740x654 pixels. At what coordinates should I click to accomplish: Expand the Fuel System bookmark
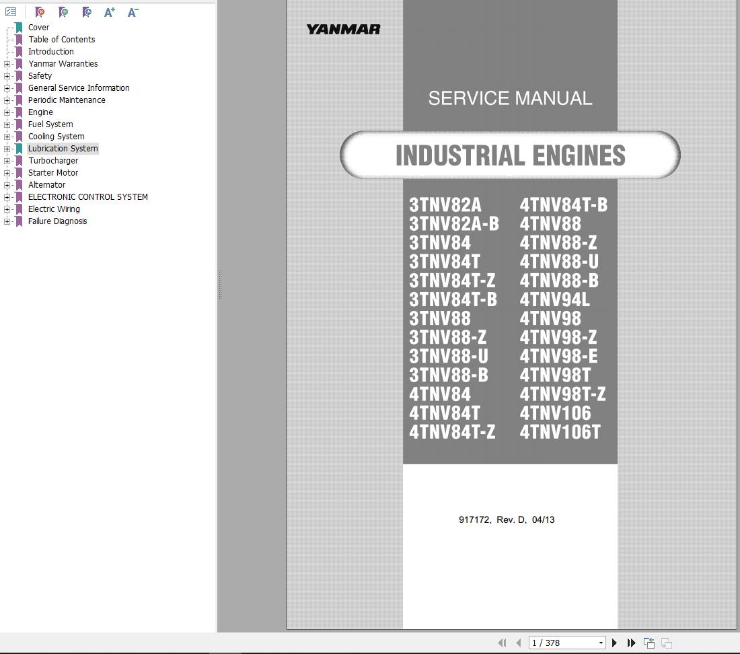tap(7, 124)
